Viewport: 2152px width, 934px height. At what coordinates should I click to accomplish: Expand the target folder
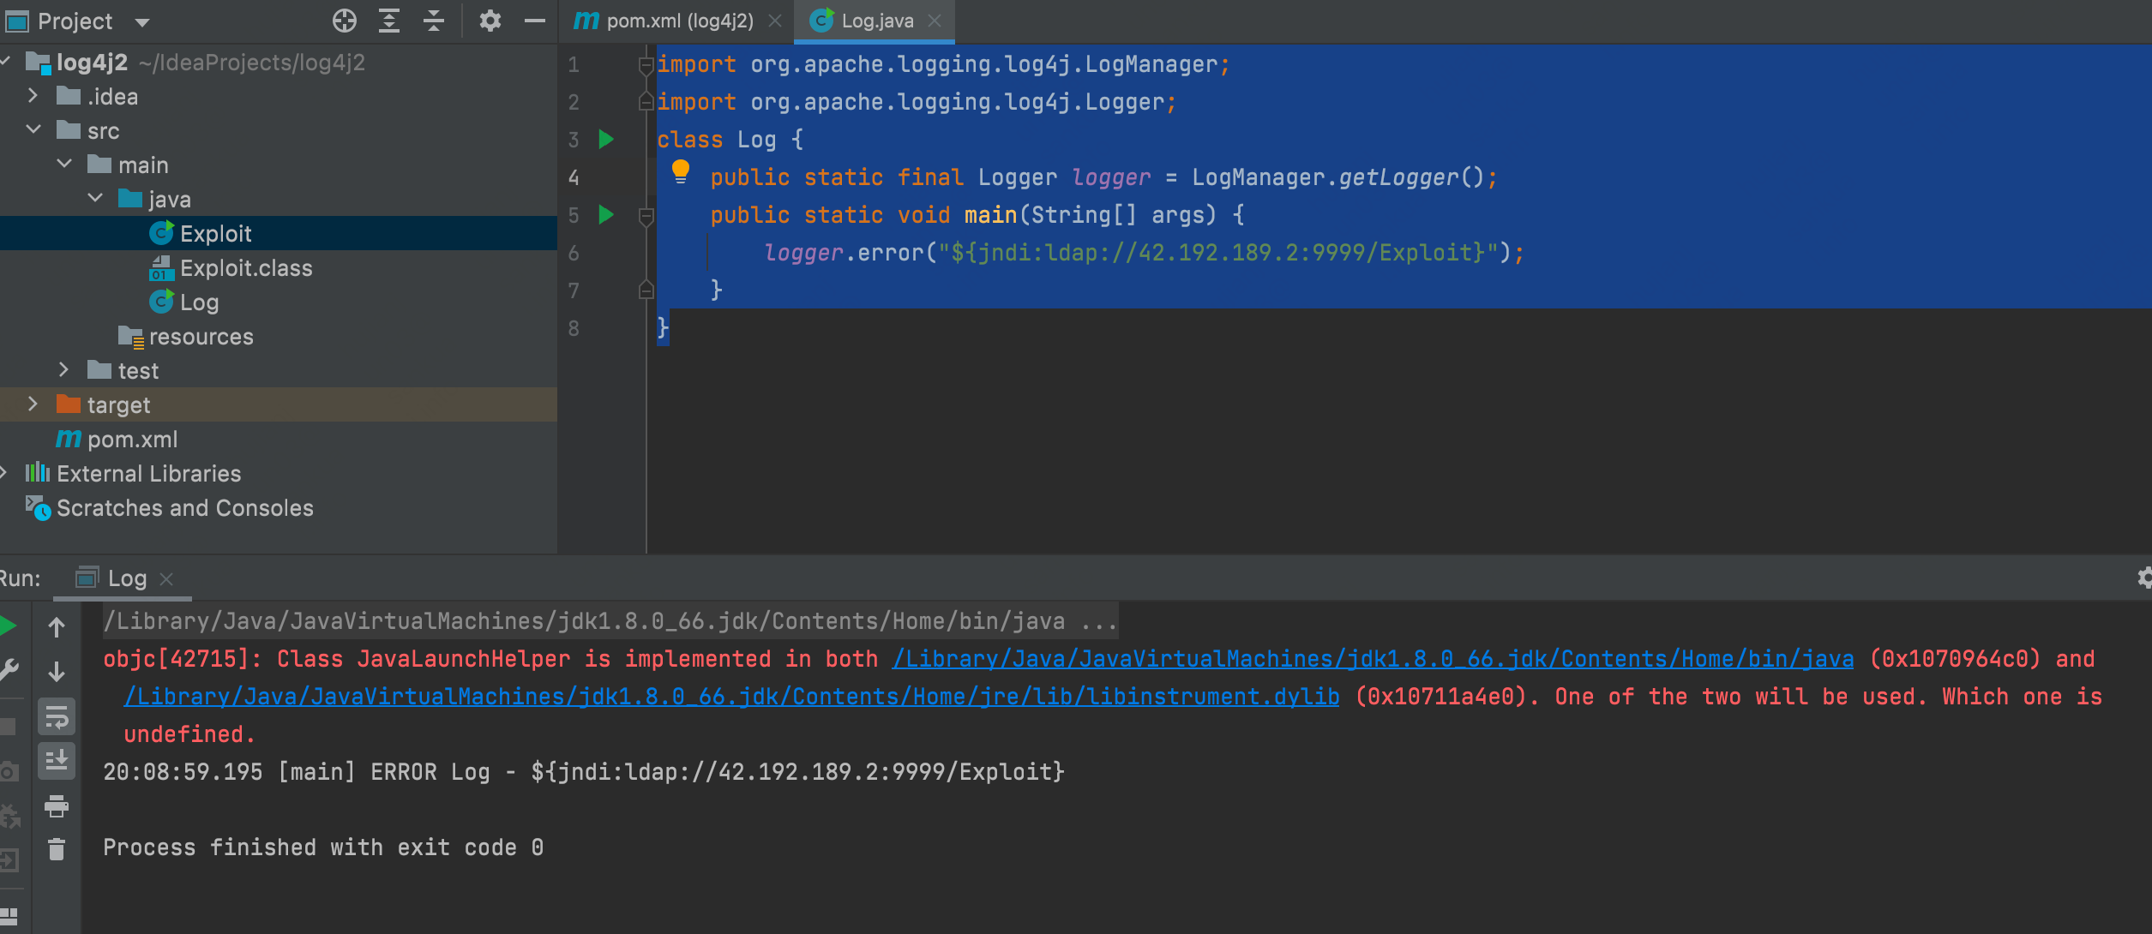point(33,404)
